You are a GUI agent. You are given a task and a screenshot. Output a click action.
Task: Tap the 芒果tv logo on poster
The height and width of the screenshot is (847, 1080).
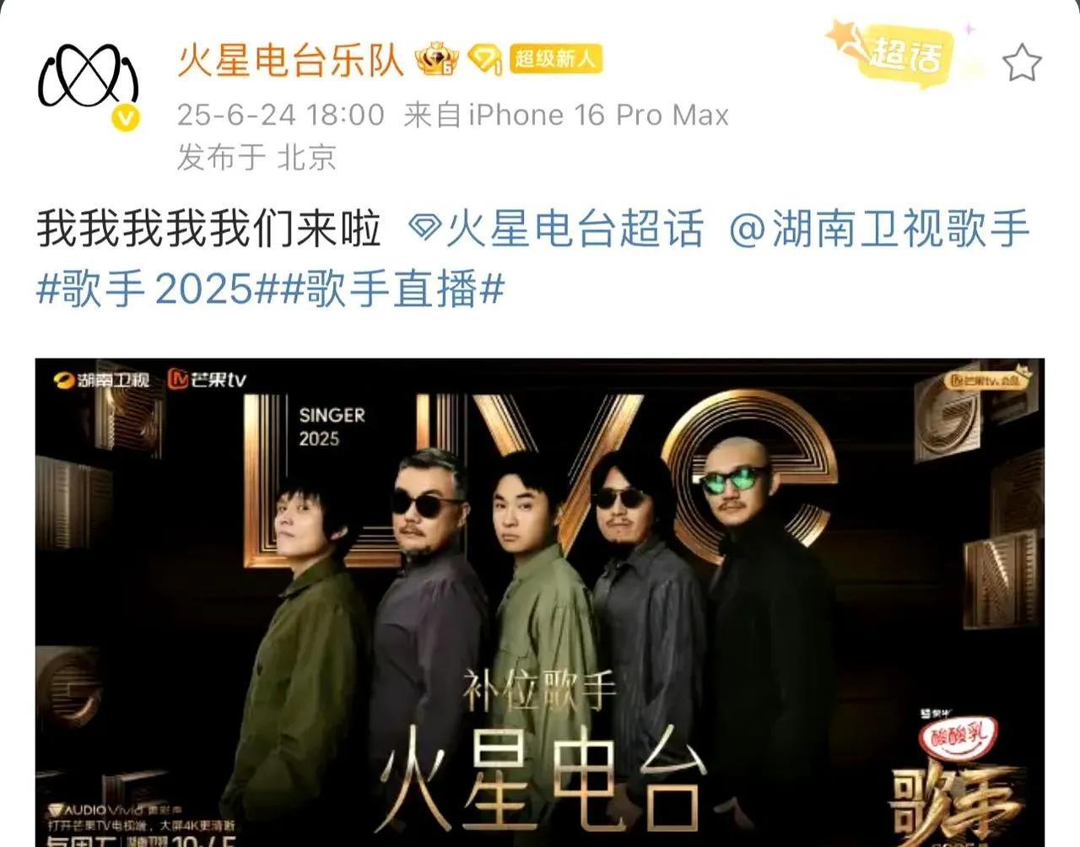coord(207,380)
